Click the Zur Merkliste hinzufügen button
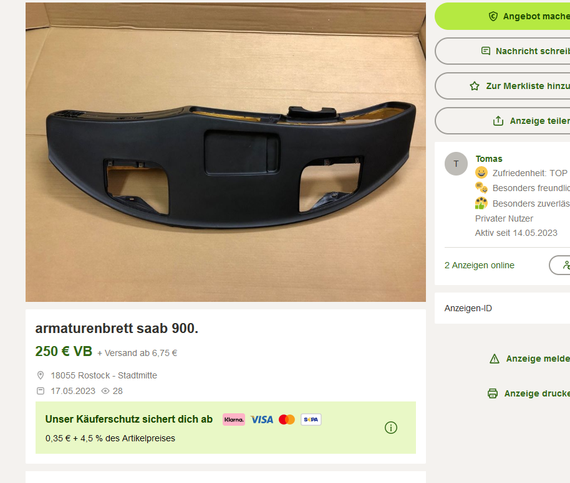The width and height of the screenshot is (570, 483). (503, 86)
